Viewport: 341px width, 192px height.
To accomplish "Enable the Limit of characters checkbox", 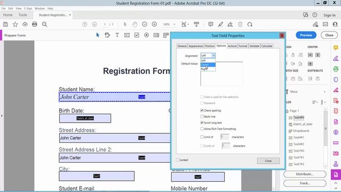I will tap(202, 137).
